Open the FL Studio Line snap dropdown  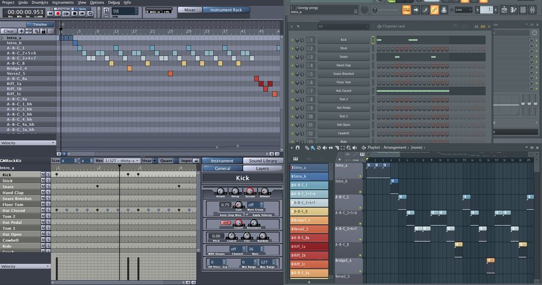tap(464, 10)
